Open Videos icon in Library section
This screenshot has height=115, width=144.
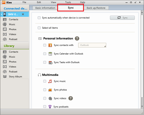(5, 67)
